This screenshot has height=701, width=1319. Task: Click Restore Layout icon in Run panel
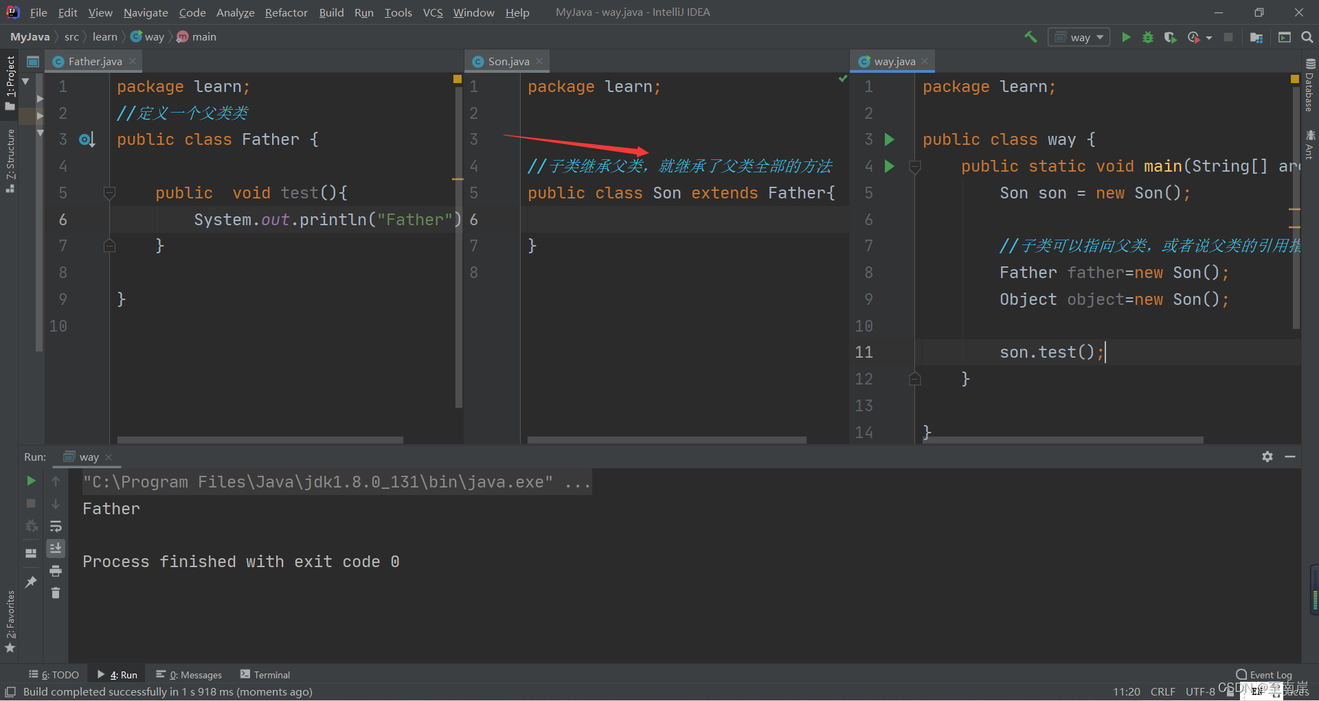coord(31,553)
